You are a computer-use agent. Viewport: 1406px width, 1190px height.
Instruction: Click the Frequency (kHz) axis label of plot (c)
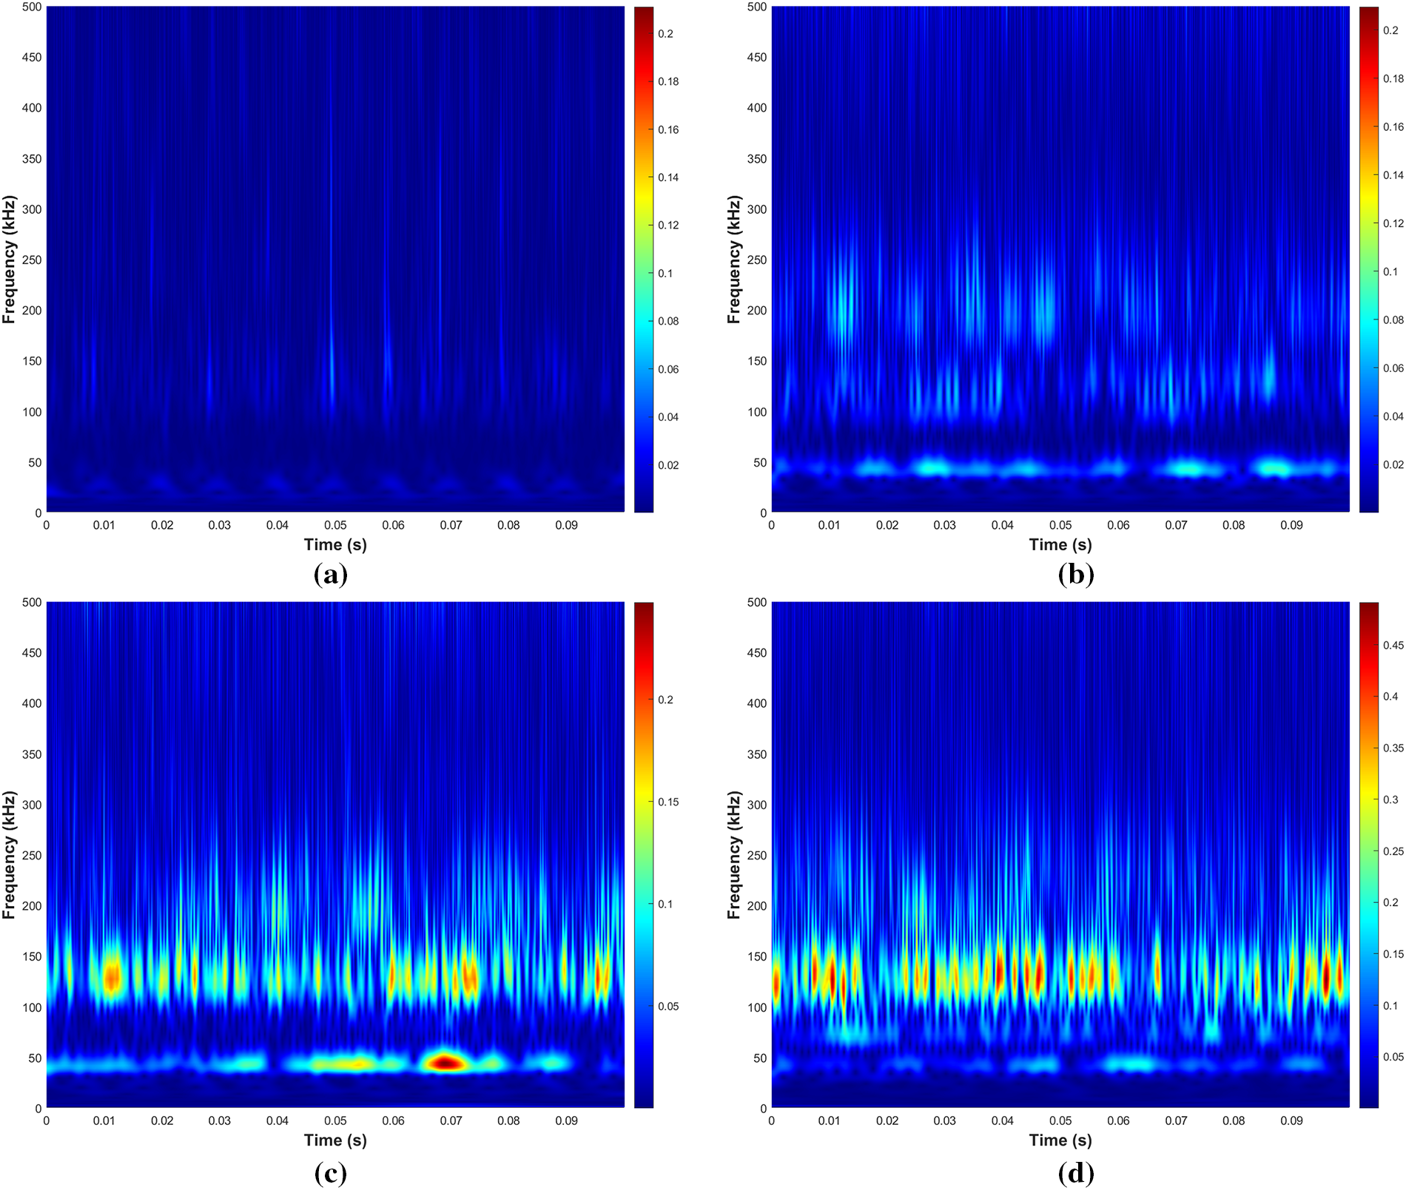click(x=8, y=855)
